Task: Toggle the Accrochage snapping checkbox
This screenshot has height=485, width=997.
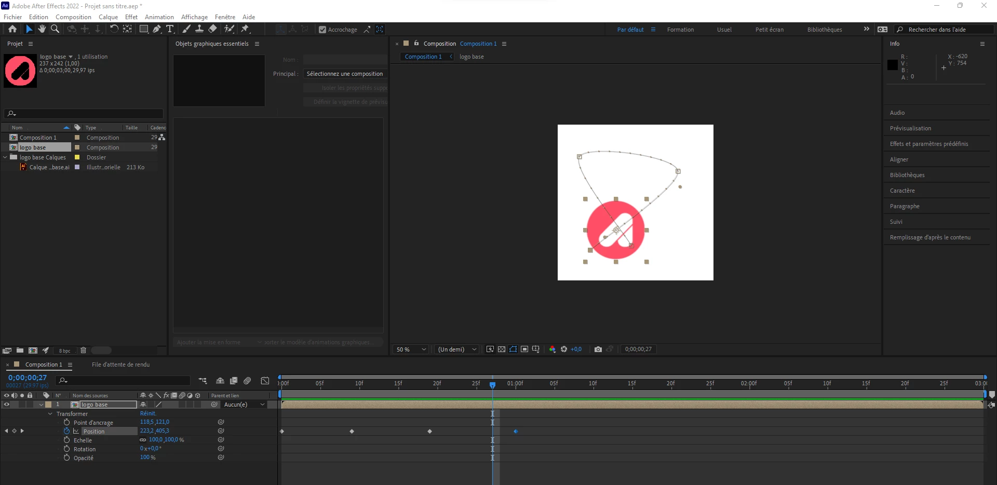Action: 322,30
